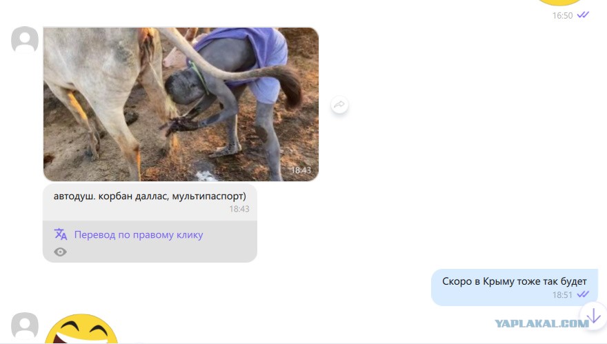Open the translate icon in the message
The width and height of the screenshot is (607, 344).
(x=61, y=234)
